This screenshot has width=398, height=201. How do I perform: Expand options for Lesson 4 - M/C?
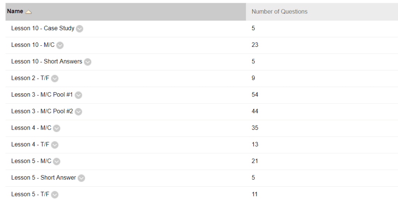point(57,129)
